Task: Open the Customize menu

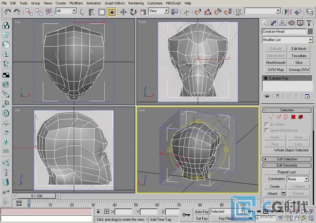Action: [x=155, y=3]
